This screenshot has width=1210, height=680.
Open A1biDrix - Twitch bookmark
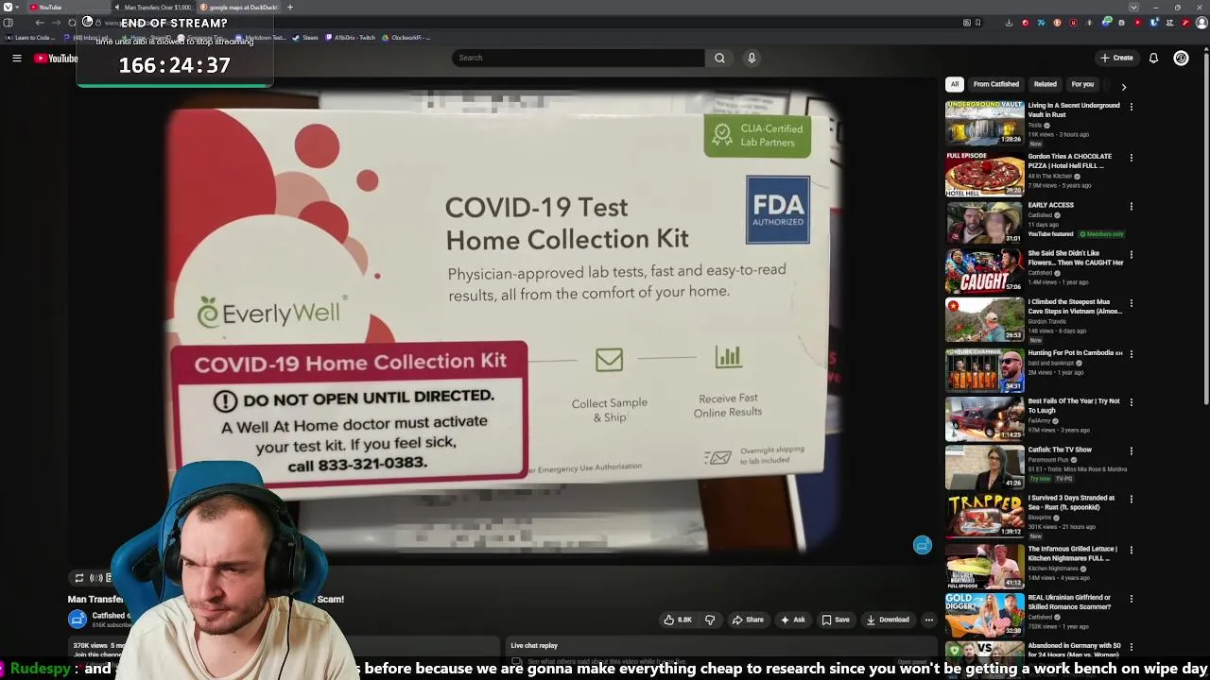(x=351, y=38)
